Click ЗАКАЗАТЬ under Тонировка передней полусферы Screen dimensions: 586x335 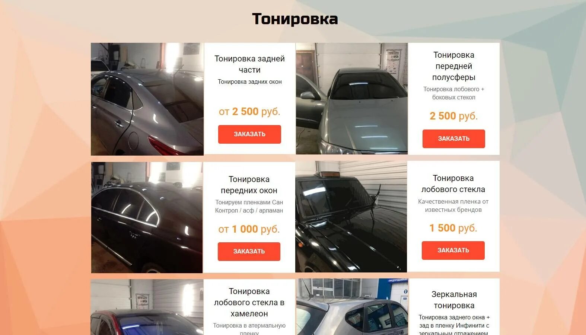pyautogui.click(x=453, y=139)
